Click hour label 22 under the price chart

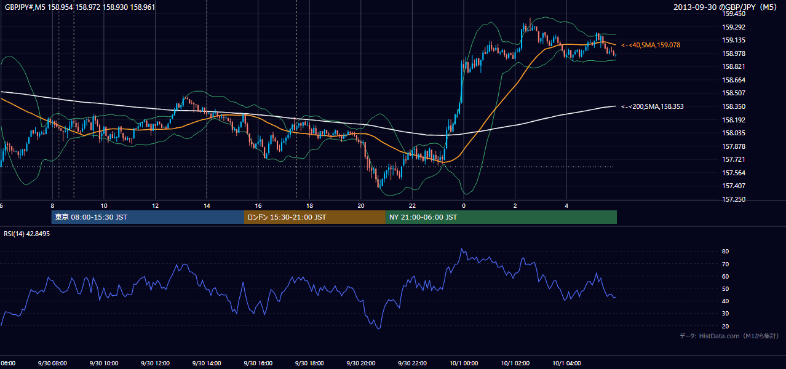pos(412,206)
